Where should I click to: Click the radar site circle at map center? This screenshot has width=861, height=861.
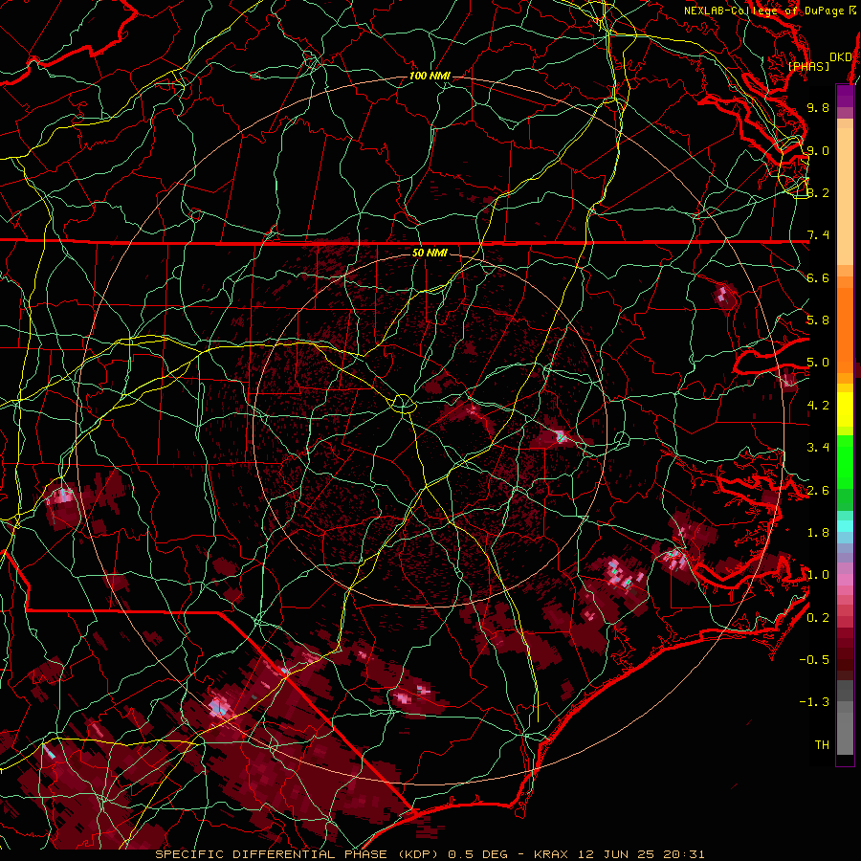(403, 404)
